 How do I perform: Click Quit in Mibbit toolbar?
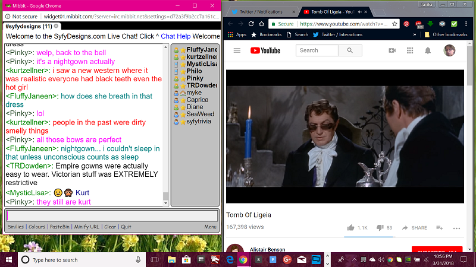[x=126, y=227]
